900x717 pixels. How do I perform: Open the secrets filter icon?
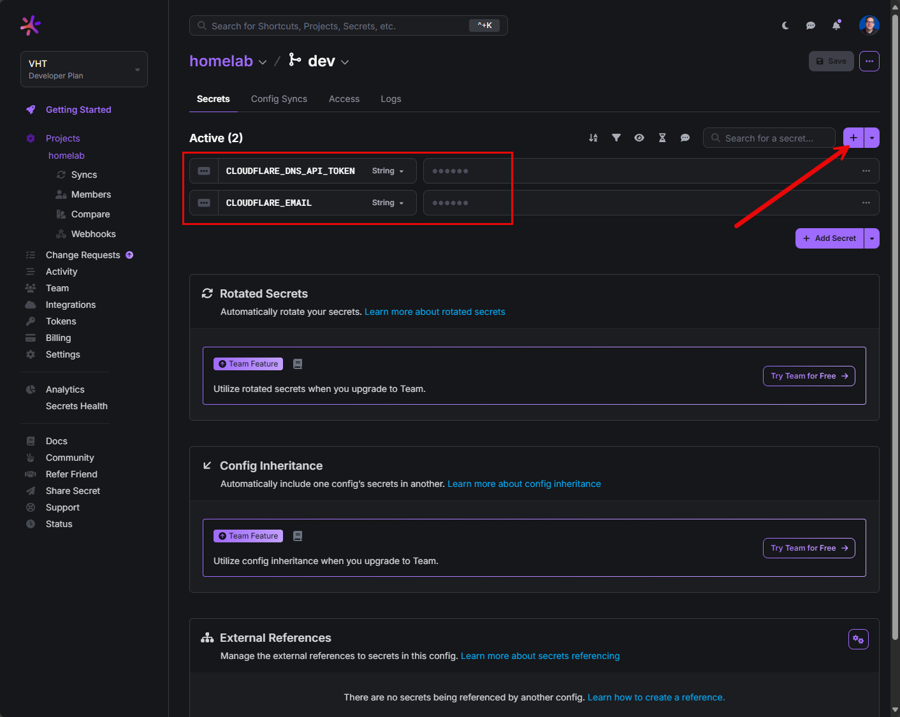pyautogui.click(x=616, y=138)
